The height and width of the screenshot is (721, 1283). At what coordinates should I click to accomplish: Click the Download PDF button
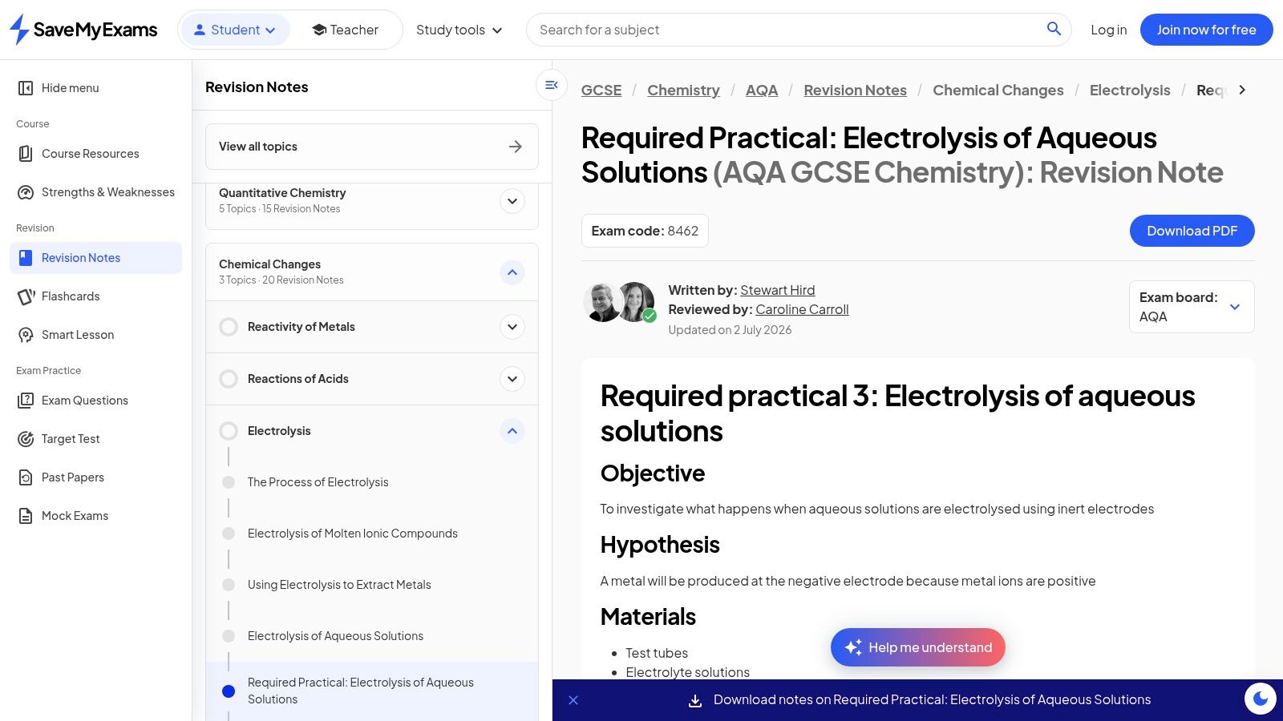pyautogui.click(x=1192, y=231)
